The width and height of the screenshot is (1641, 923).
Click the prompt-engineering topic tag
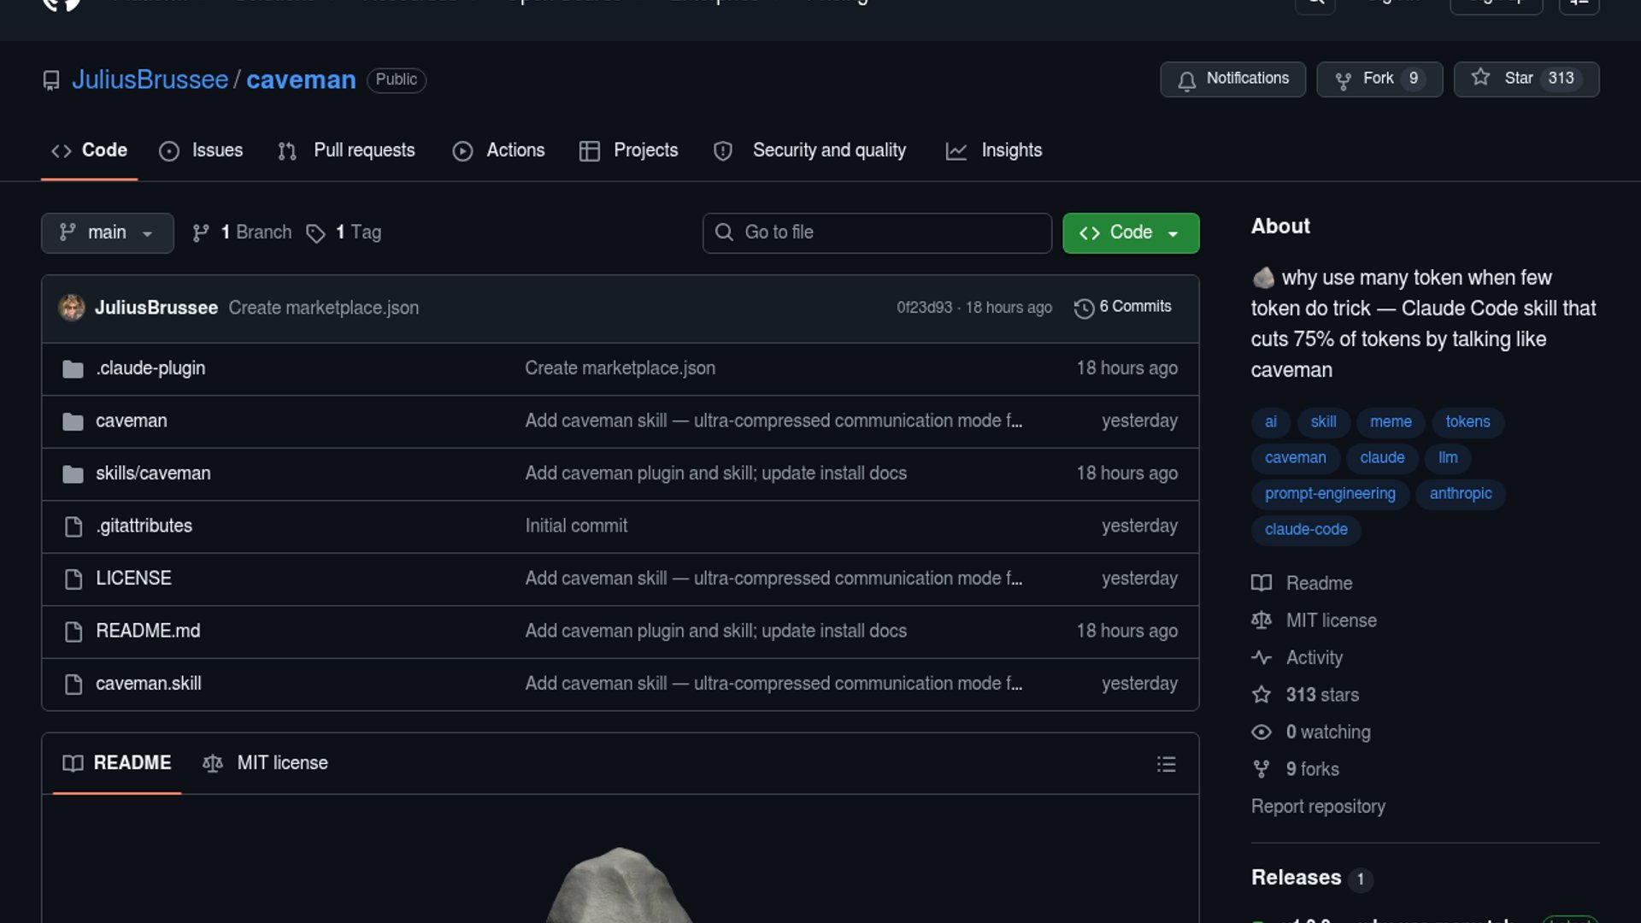pyautogui.click(x=1329, y=494)
